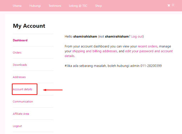Open Communication in the account sidebar
This screenshot has height=134, width=182.
[23, 101]
